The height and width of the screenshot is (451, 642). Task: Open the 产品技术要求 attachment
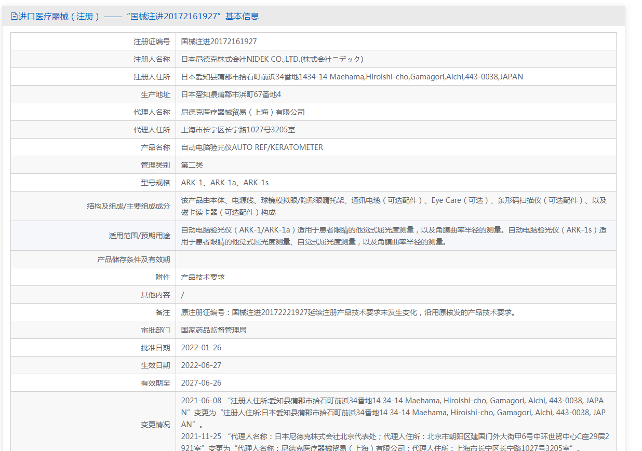(x=203, y=277)
